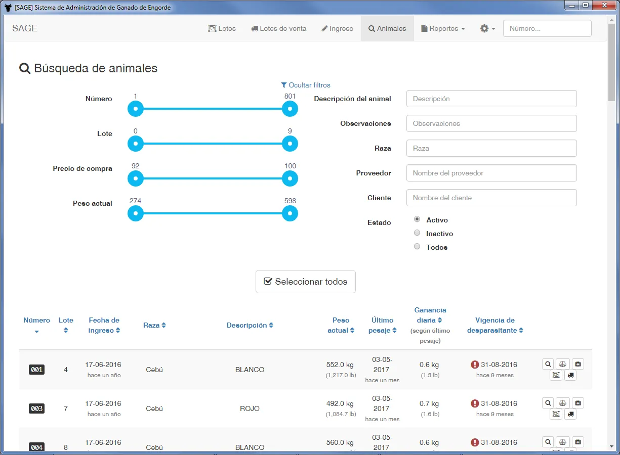620x455 pixels.
Task: Click inside the Proveedor name field
Action: pyautogui.click(x=491, y=172)
